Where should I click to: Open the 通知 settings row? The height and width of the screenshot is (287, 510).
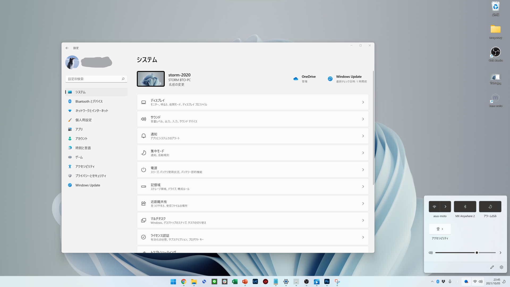click(x=253, y=136)
